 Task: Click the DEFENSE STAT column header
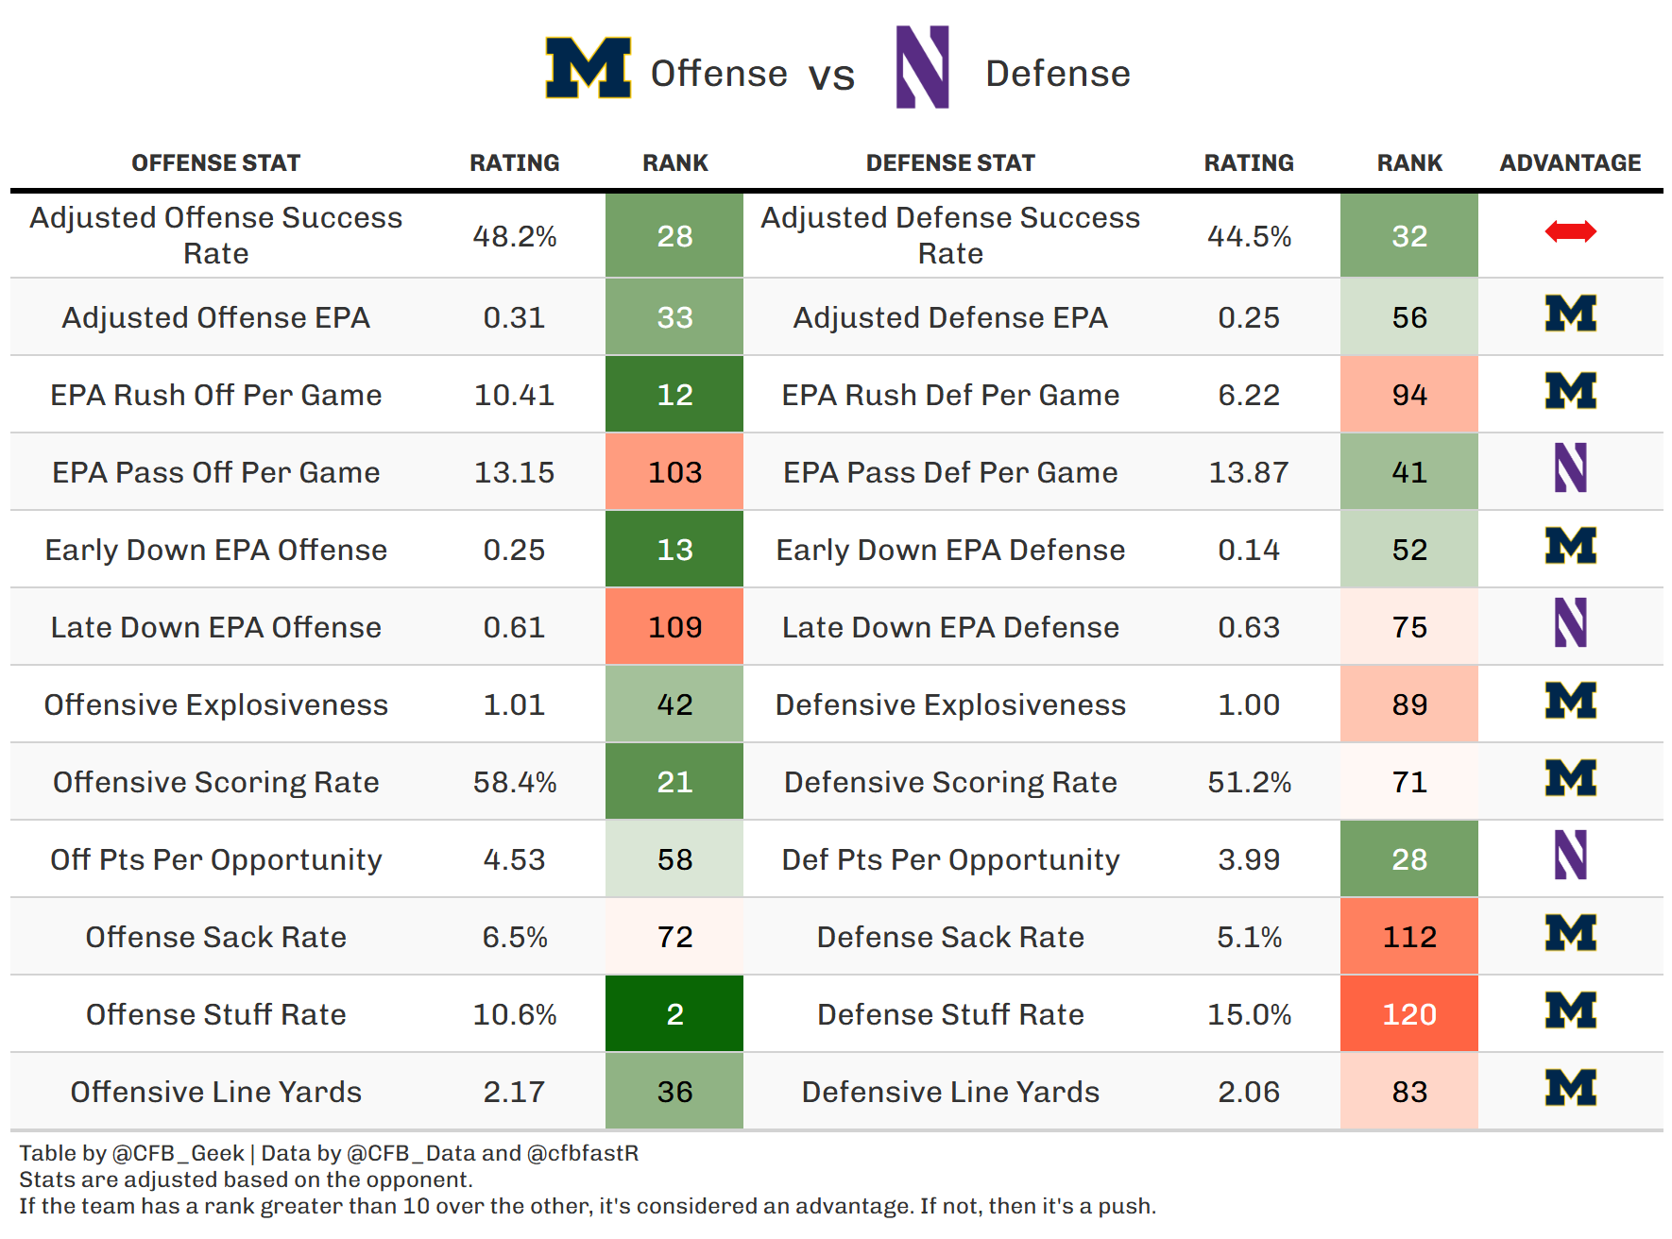coord(950,163)
